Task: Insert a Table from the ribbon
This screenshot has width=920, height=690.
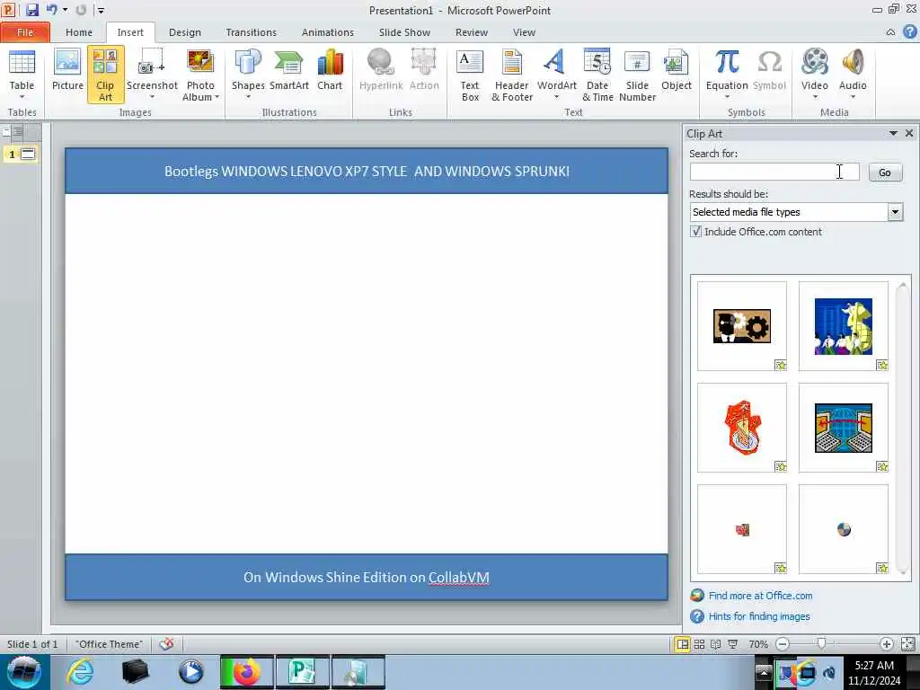Action: (x=22, y=75)
